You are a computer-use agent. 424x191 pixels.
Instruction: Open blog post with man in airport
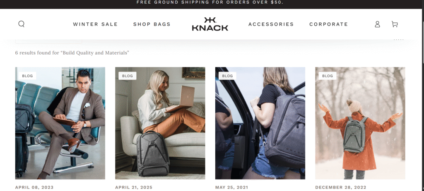tap(60, 123)
